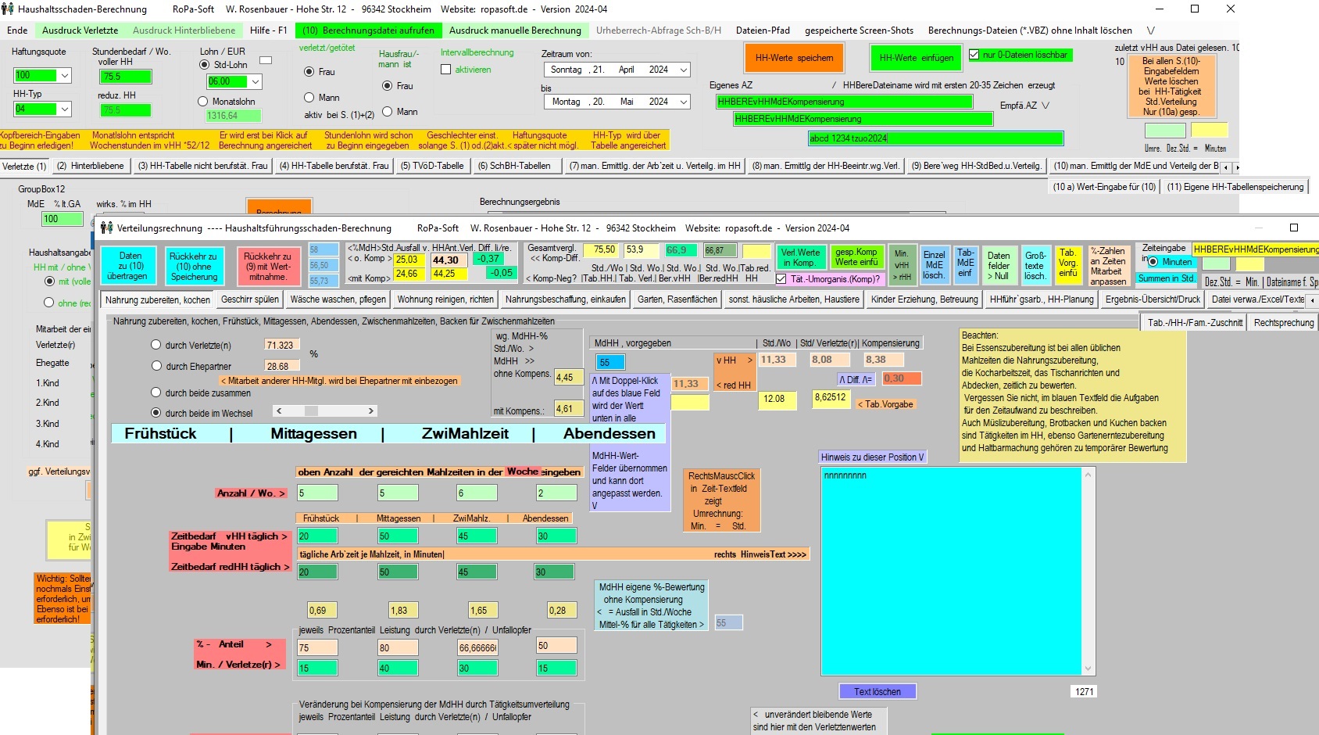Switch to 'Geschirr spülen' tab
Image resolution: width=1319 pixels, height=735 pixels.
(x=249, y=299)
